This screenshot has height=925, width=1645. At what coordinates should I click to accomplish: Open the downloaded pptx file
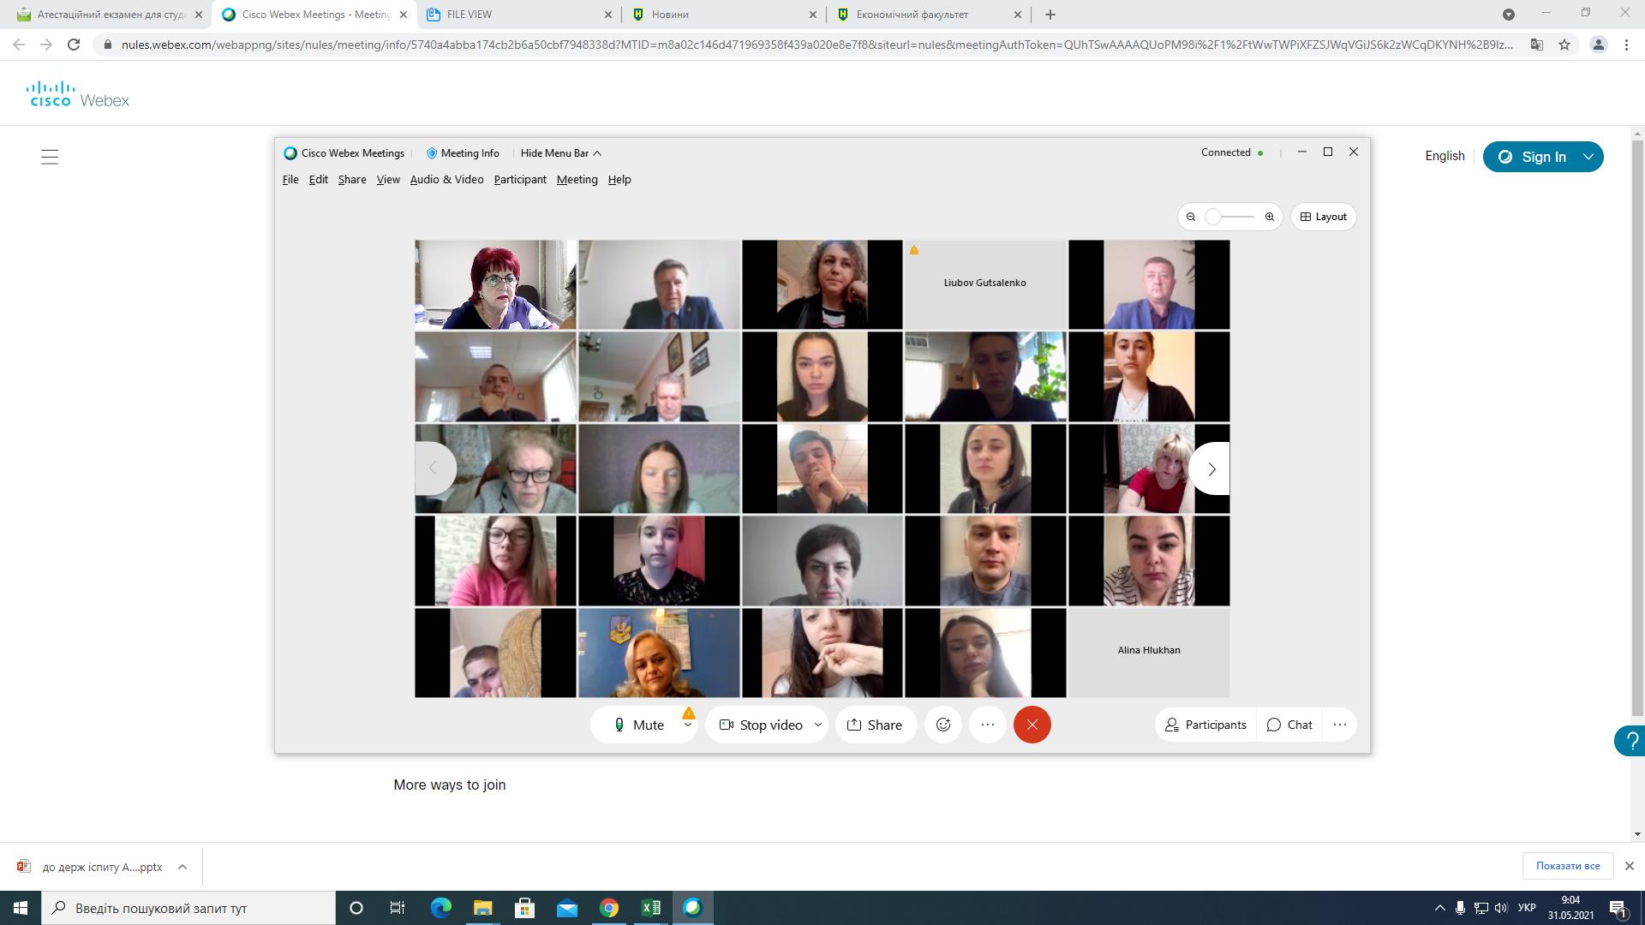click(90, 867)
